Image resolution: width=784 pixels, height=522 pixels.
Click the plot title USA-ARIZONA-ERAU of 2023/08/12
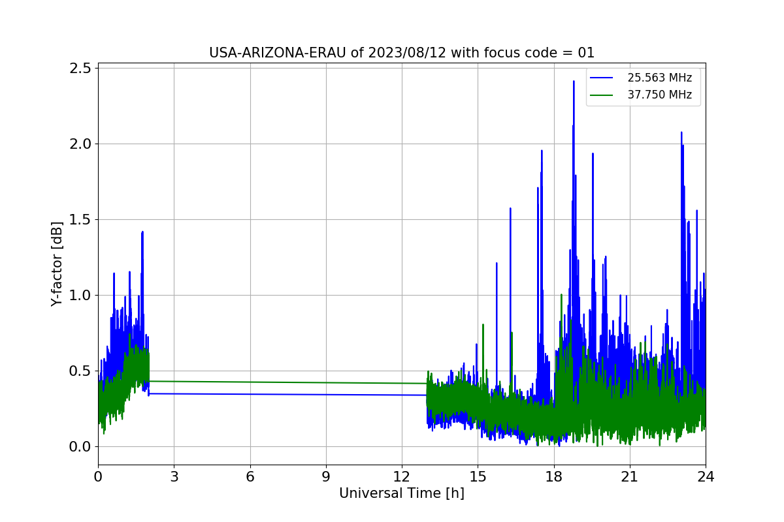click(x=401, y=53)
